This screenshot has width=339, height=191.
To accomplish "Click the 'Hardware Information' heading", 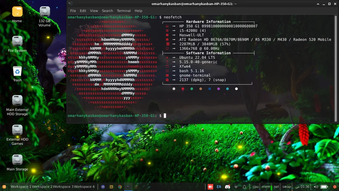I will coord(208,22).
